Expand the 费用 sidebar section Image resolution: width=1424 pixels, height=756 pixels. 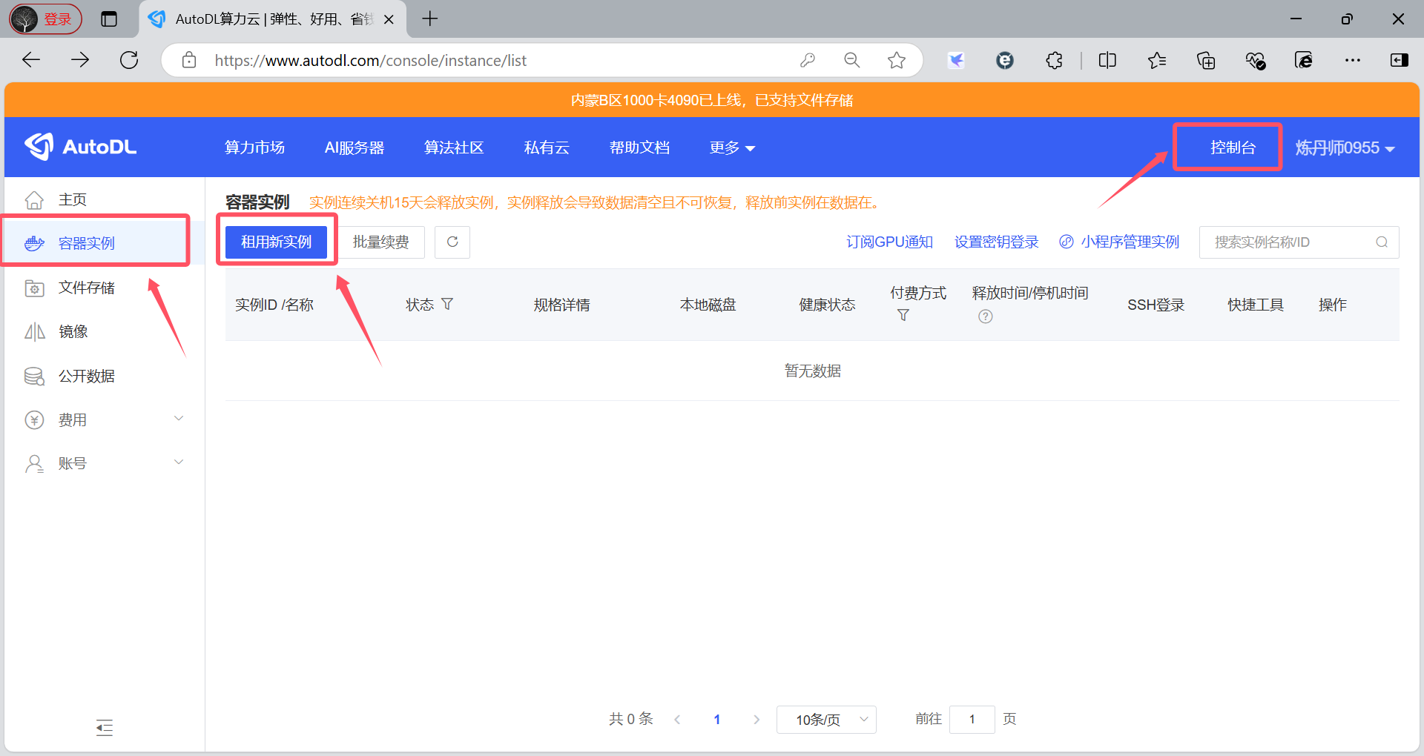pyautogui.click(x=104, y=420)
